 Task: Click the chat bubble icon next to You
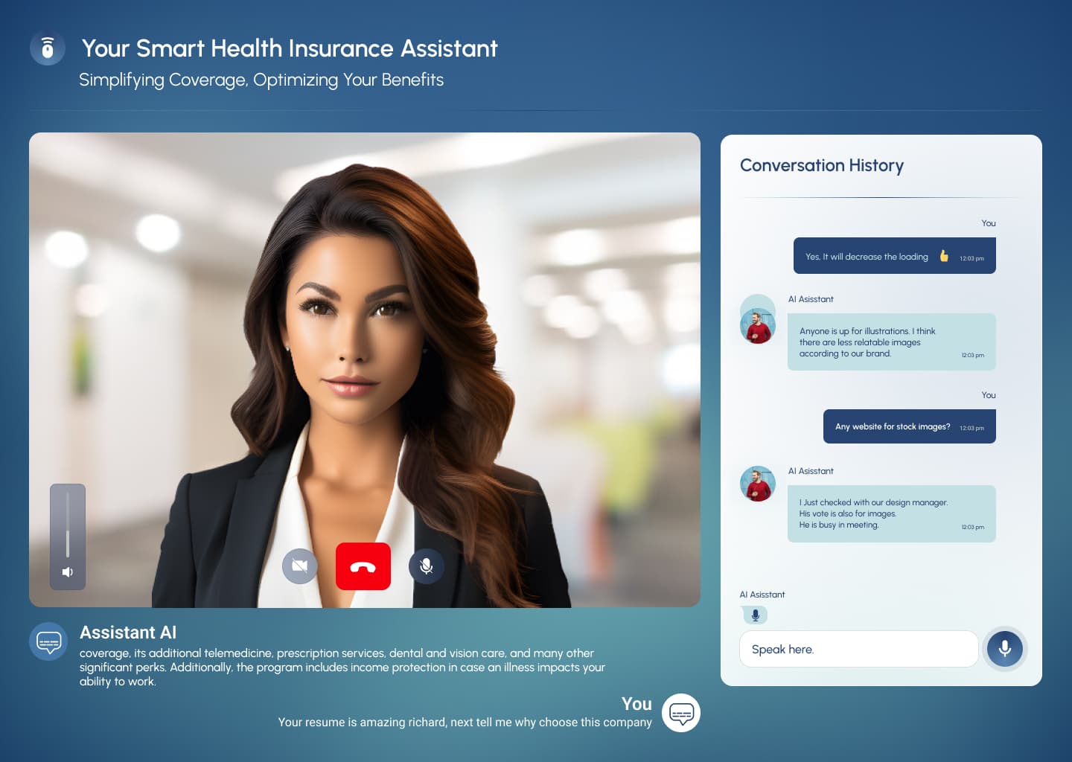coord(681,713)
